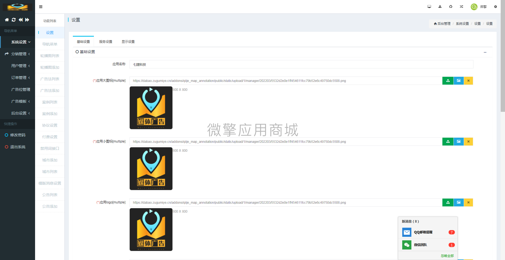
Task: Select 设置 in function list
Action: click(50, 33)
